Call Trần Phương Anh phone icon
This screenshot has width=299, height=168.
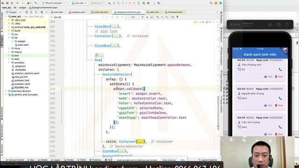coord(280,70)
